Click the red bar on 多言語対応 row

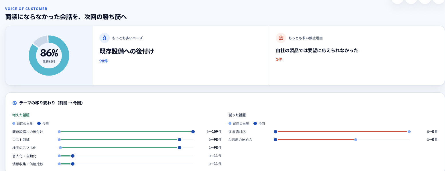pos(342,132)
